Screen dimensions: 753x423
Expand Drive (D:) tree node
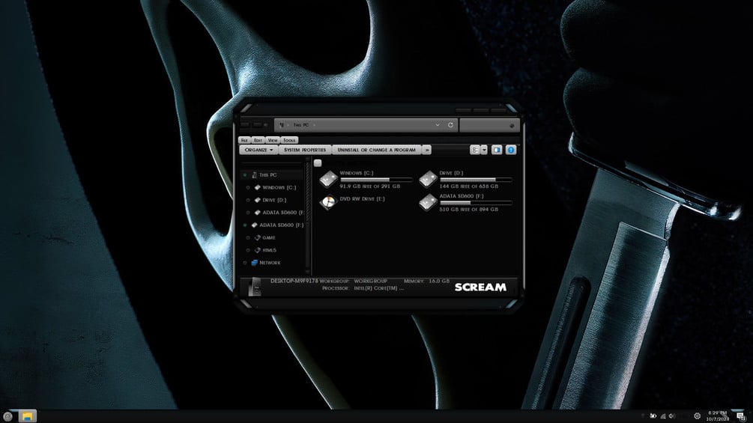pos(248,200)
